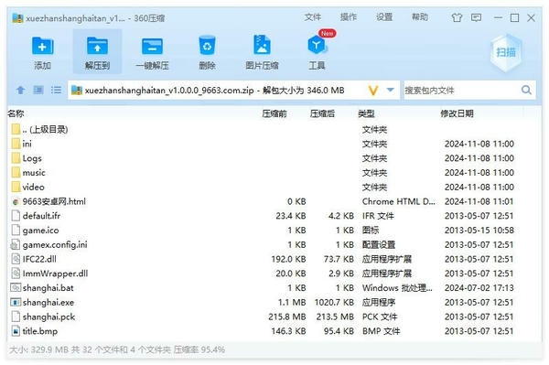Sort by the 名称 column header
This screenshot has width=549, height=365.
[16, 113]
